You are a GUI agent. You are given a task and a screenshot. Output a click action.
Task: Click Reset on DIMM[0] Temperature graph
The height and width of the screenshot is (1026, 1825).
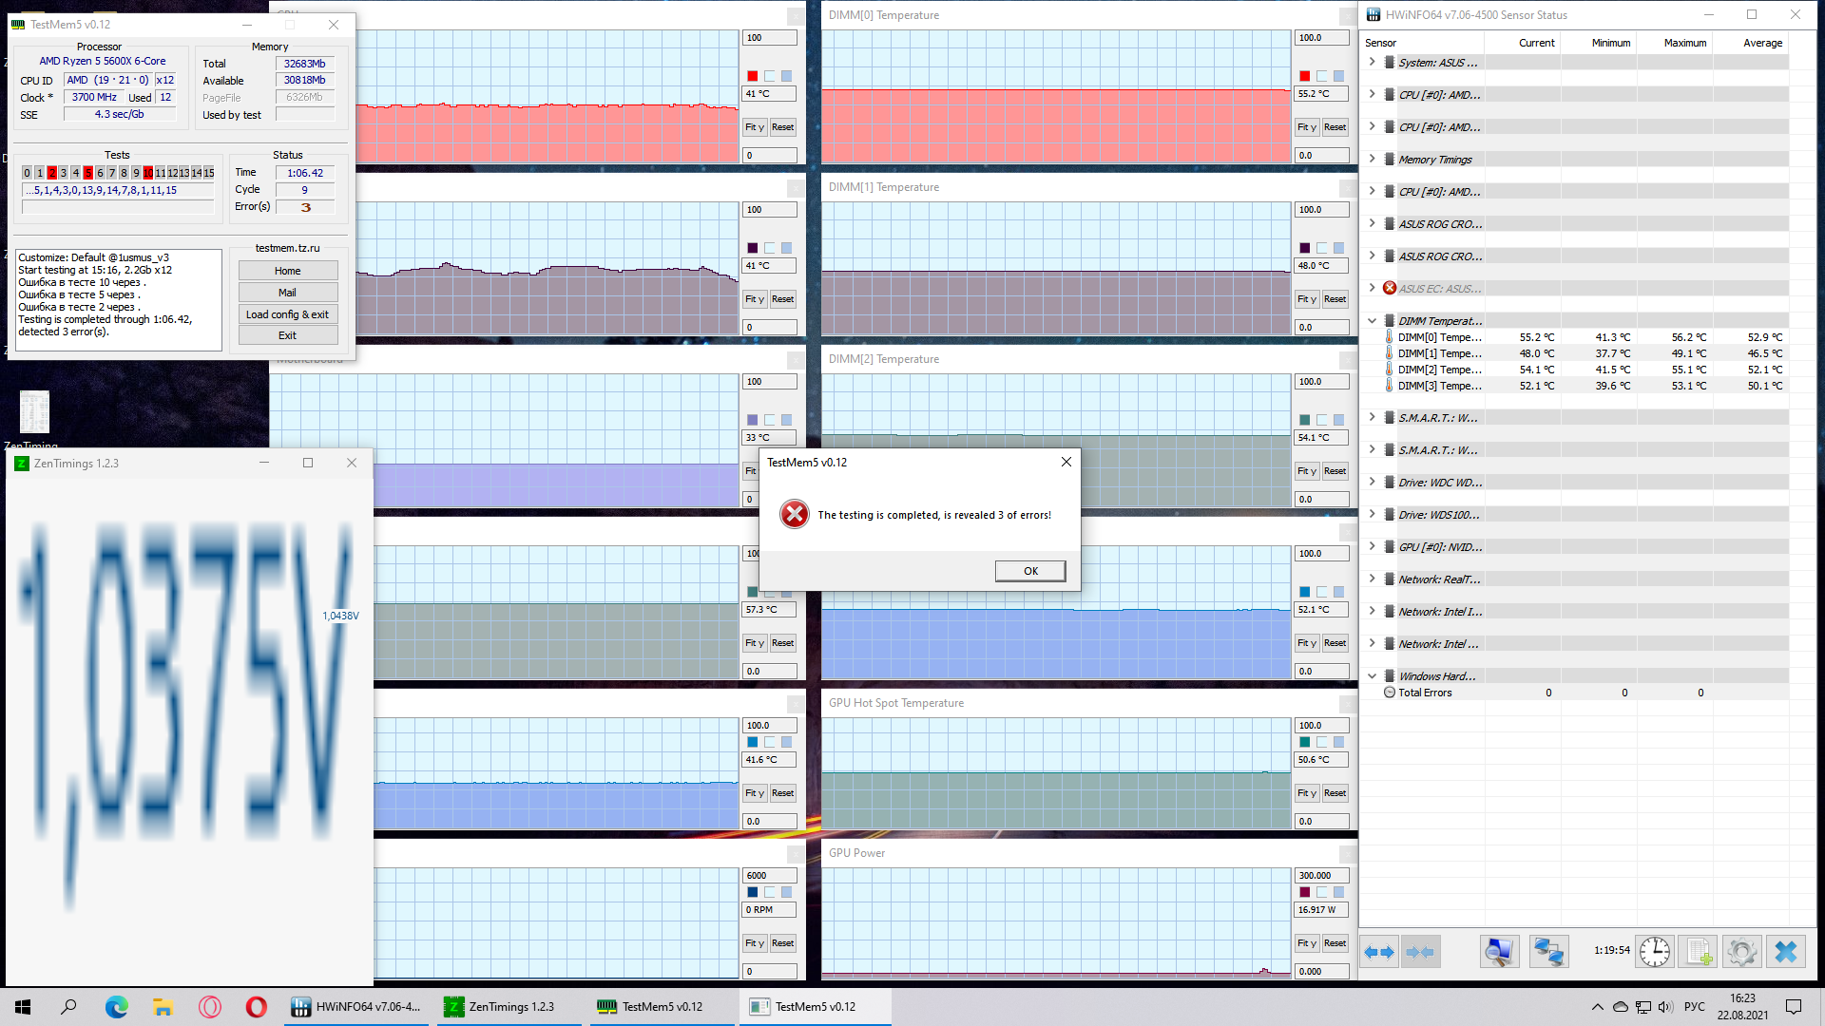click(x=1335, y=127)
